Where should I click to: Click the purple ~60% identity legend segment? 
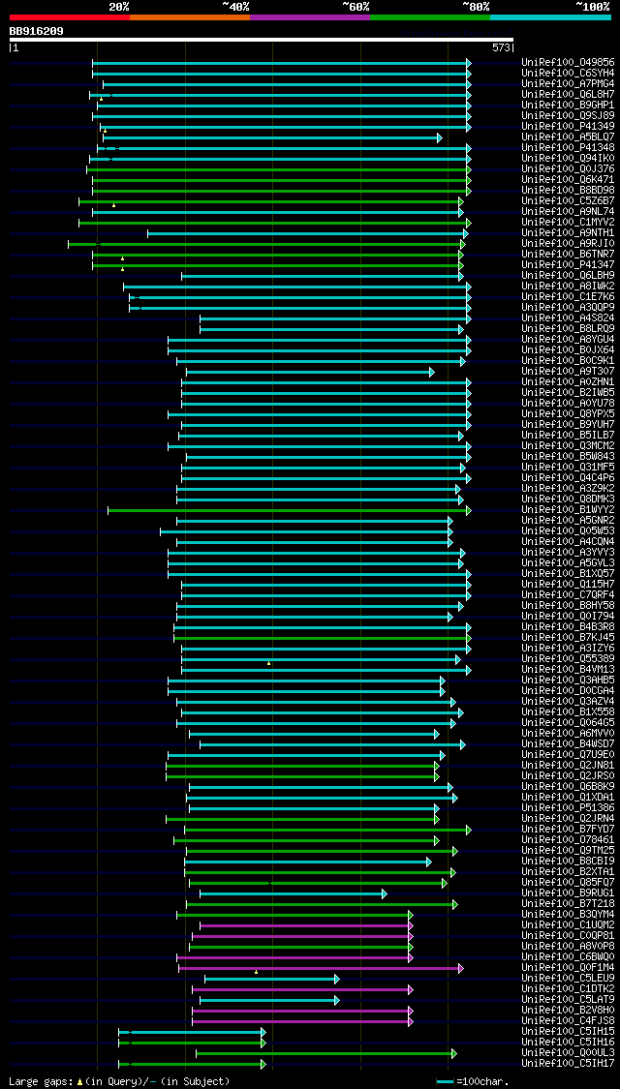pyautogui.click(x=310, y=16)
